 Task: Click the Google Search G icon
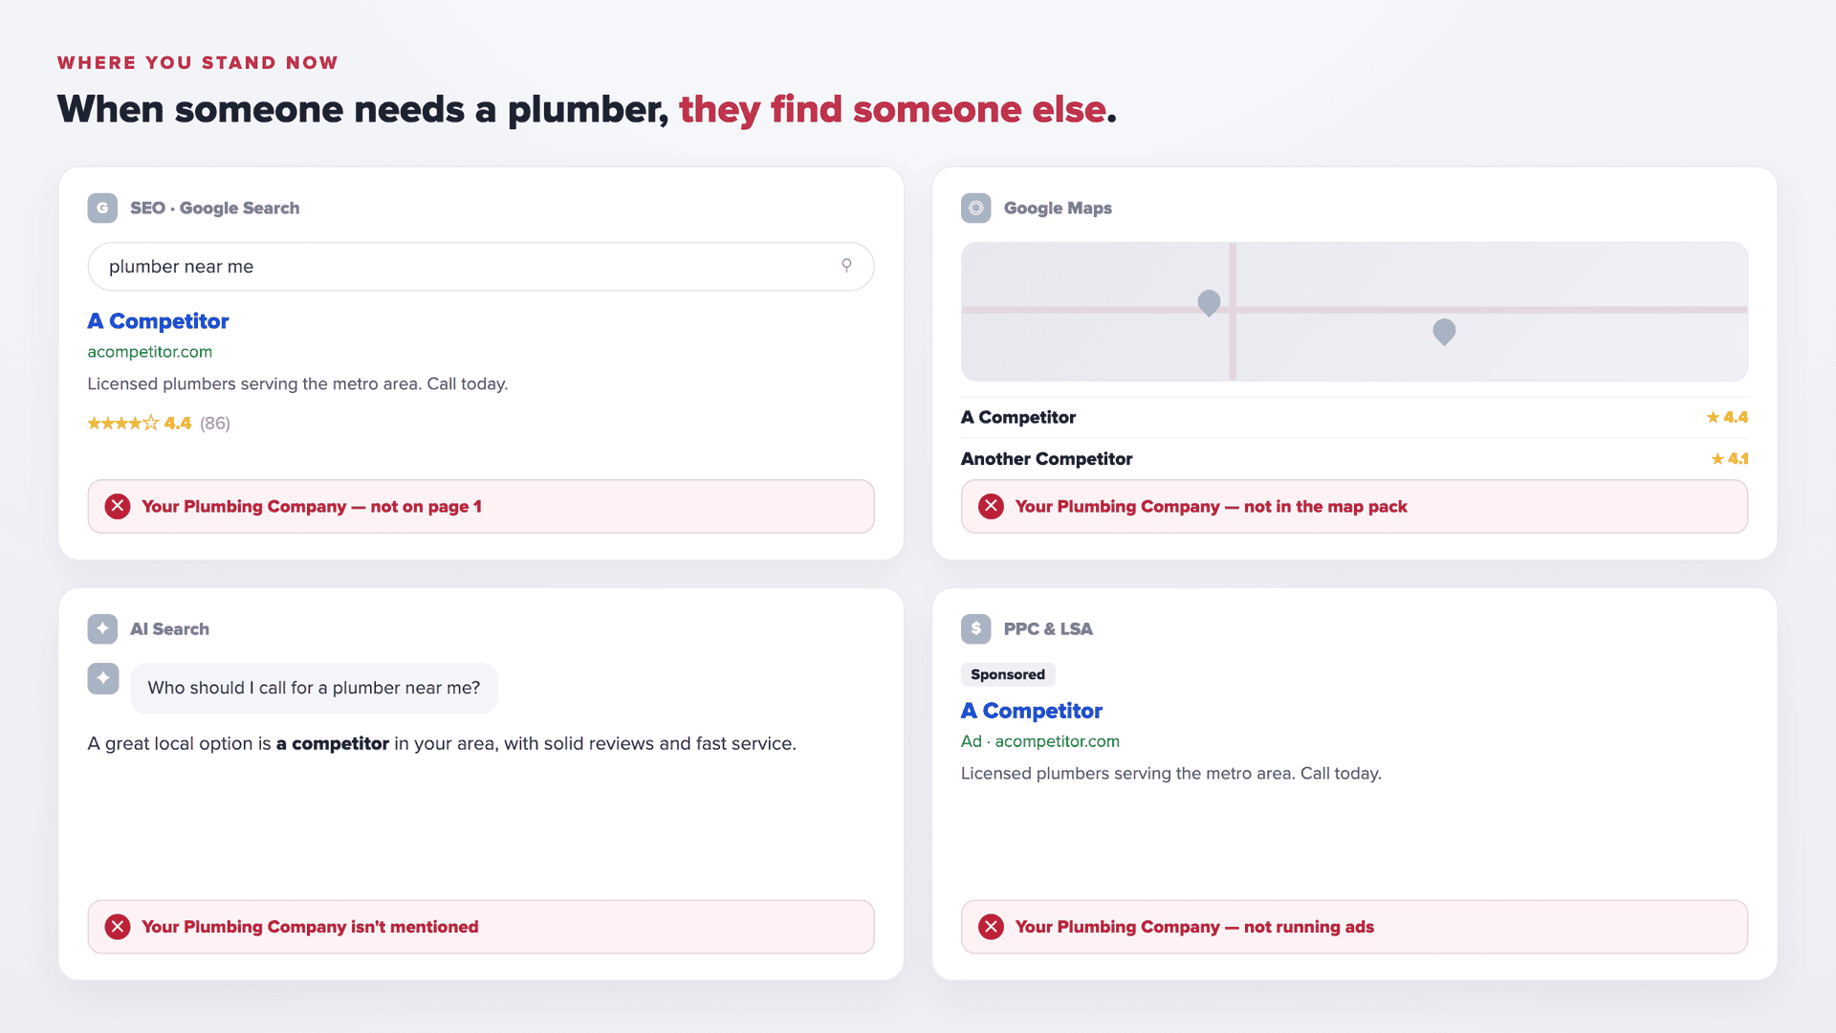[102, 208]
